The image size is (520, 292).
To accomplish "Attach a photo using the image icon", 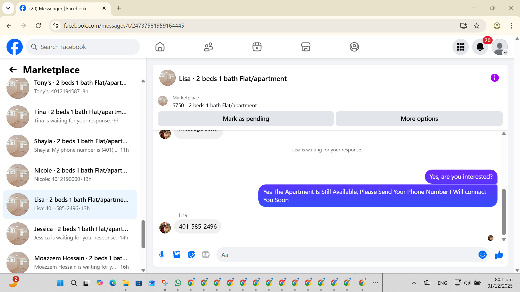I will (x=176, y=255).
